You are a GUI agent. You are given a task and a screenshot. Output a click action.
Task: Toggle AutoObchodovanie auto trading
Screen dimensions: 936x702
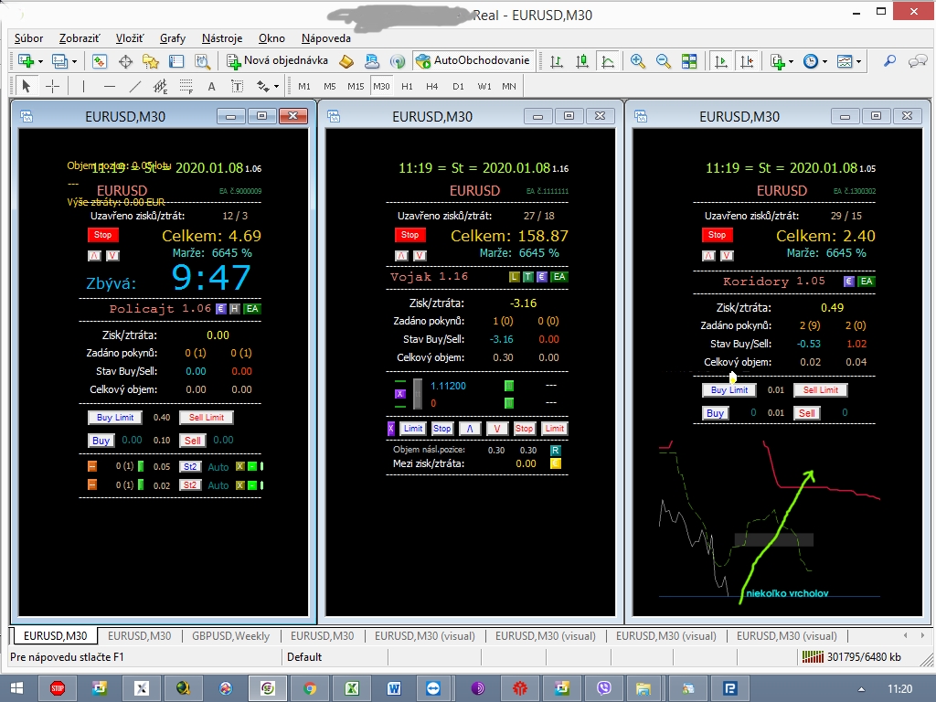click(x=473, y=61)
